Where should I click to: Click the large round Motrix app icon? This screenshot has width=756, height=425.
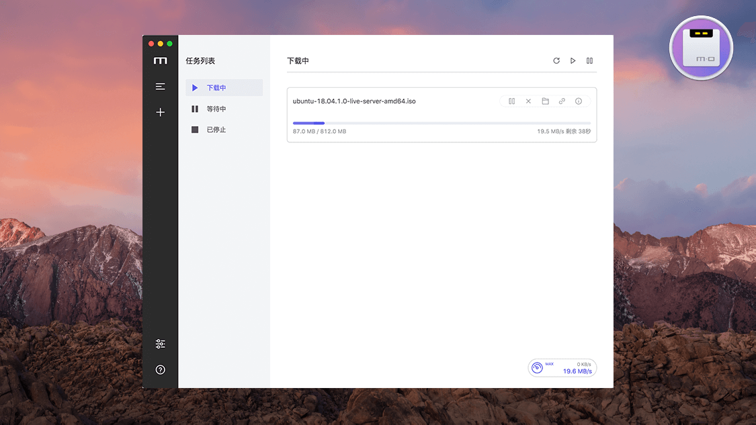[701, 48]
